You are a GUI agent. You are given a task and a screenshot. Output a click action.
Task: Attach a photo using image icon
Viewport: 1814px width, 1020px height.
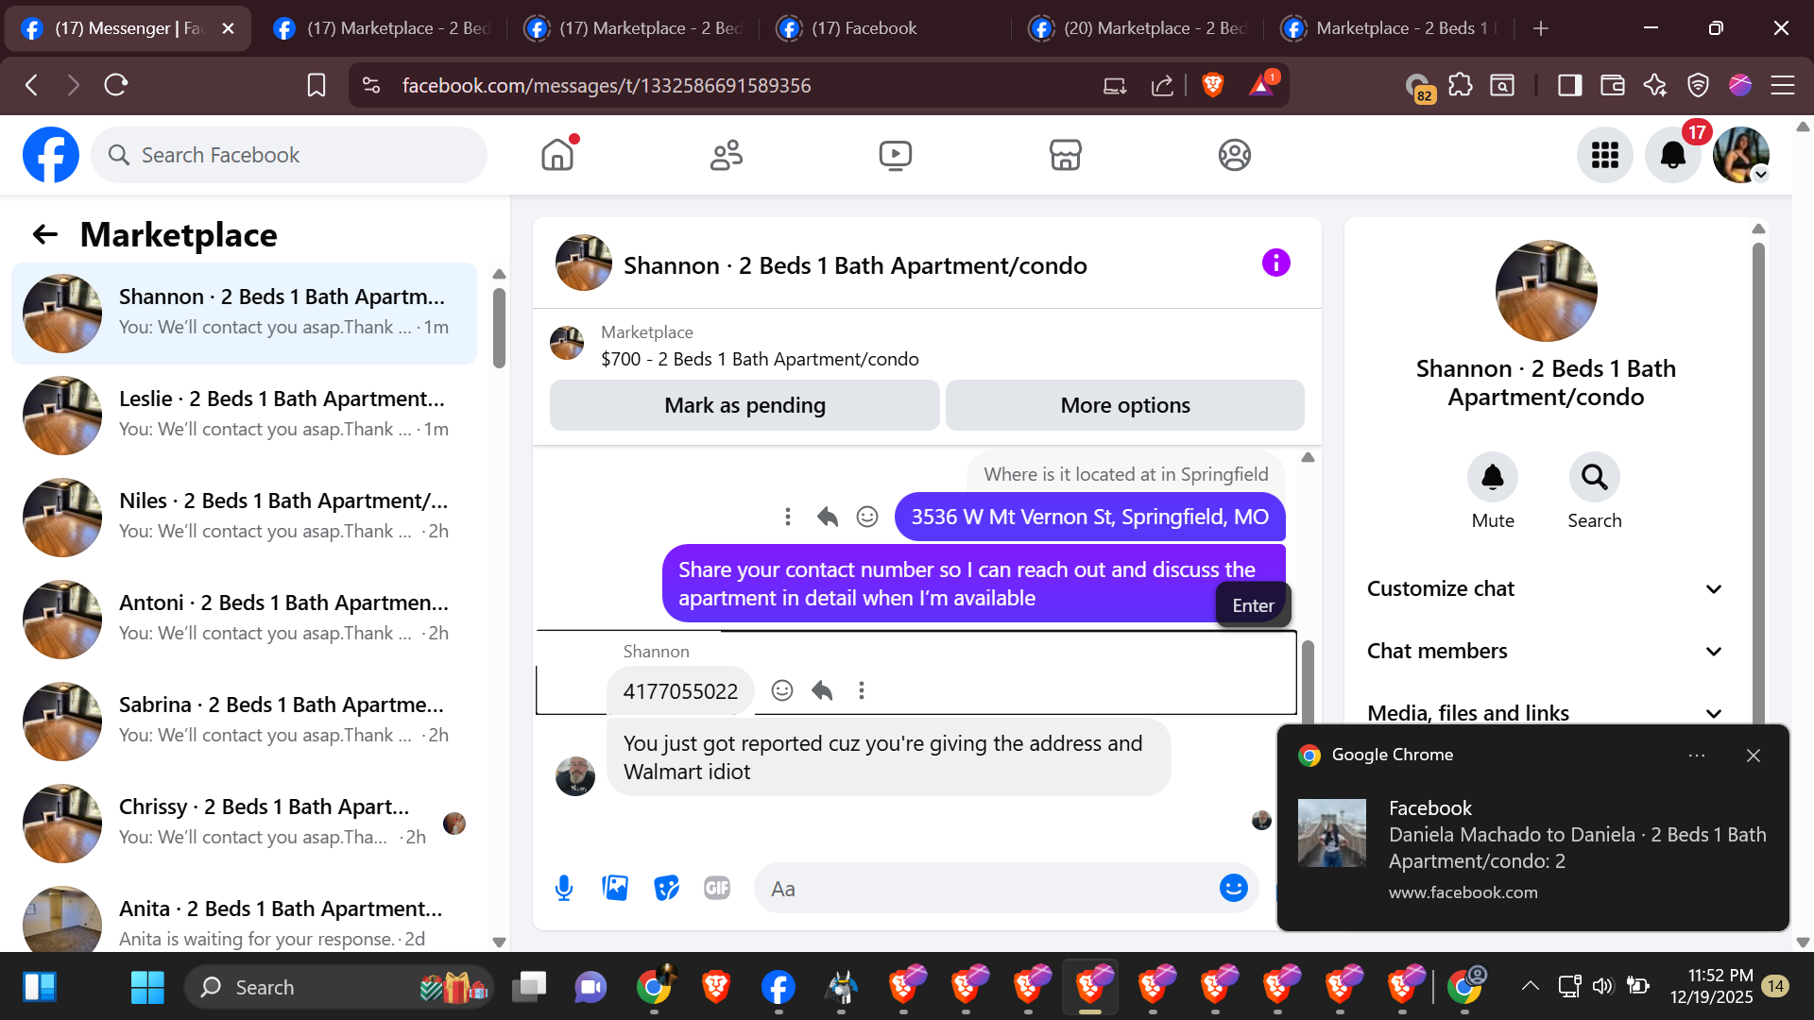pos(615,888)
